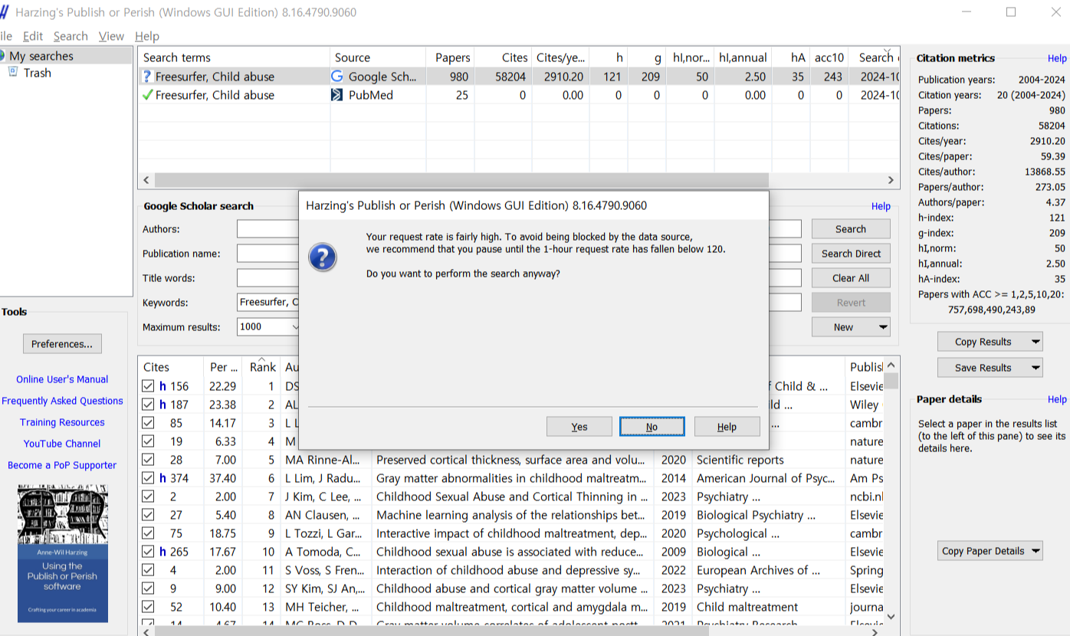
Task: Click the Publication name input field
Action: click(x=267, y=254)
